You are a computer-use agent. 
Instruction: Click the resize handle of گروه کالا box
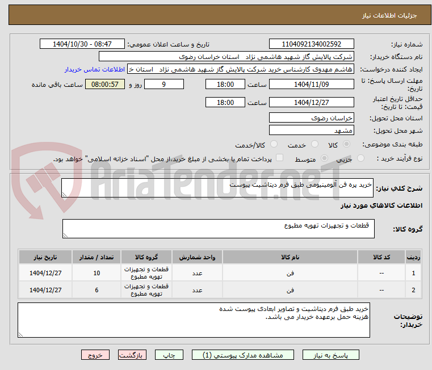65,236
